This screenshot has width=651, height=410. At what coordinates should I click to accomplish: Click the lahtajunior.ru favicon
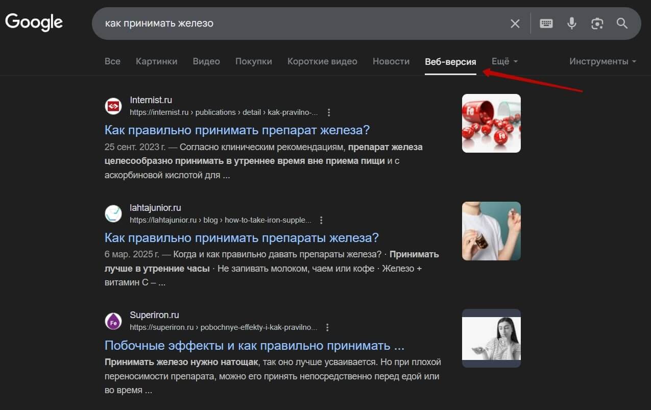[x=113, y=213]
